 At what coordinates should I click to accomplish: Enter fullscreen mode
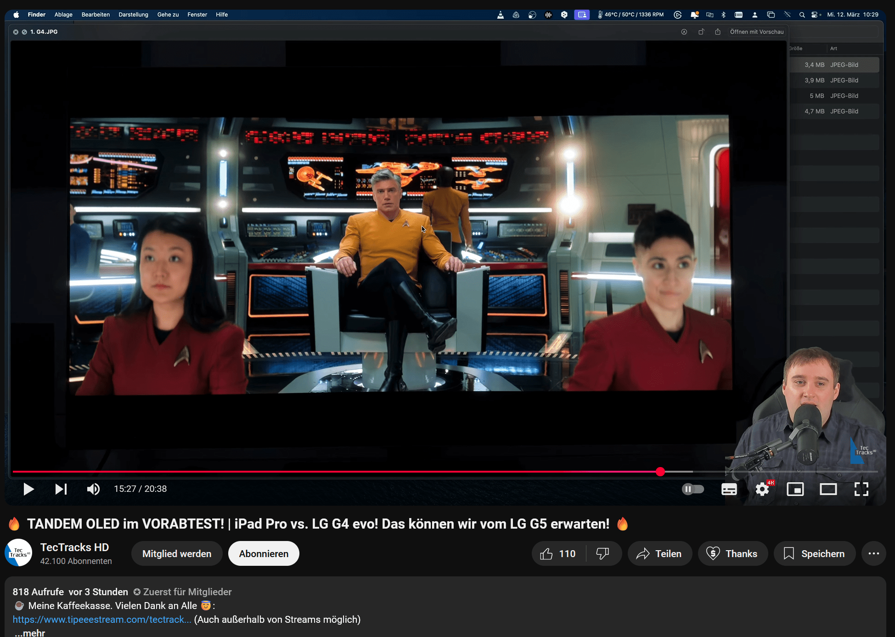861,489
